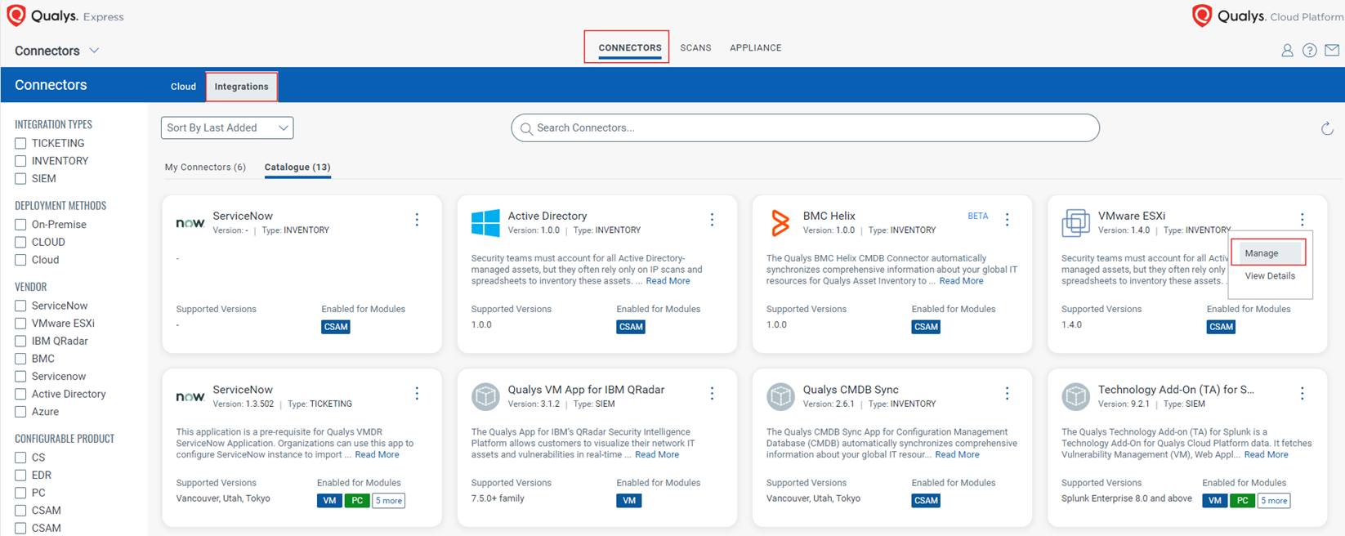Click the refresh connectors icon

1327,128
